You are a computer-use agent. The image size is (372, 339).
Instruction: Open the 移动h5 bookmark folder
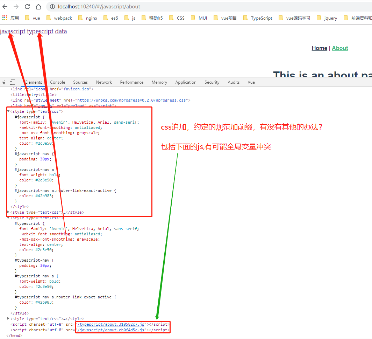click(x=152, y=18)
